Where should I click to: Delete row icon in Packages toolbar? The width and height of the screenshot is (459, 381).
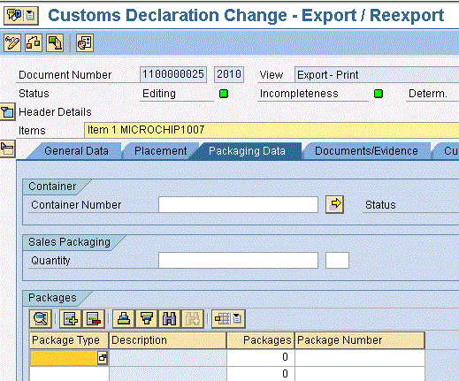[x=94, y=319]
